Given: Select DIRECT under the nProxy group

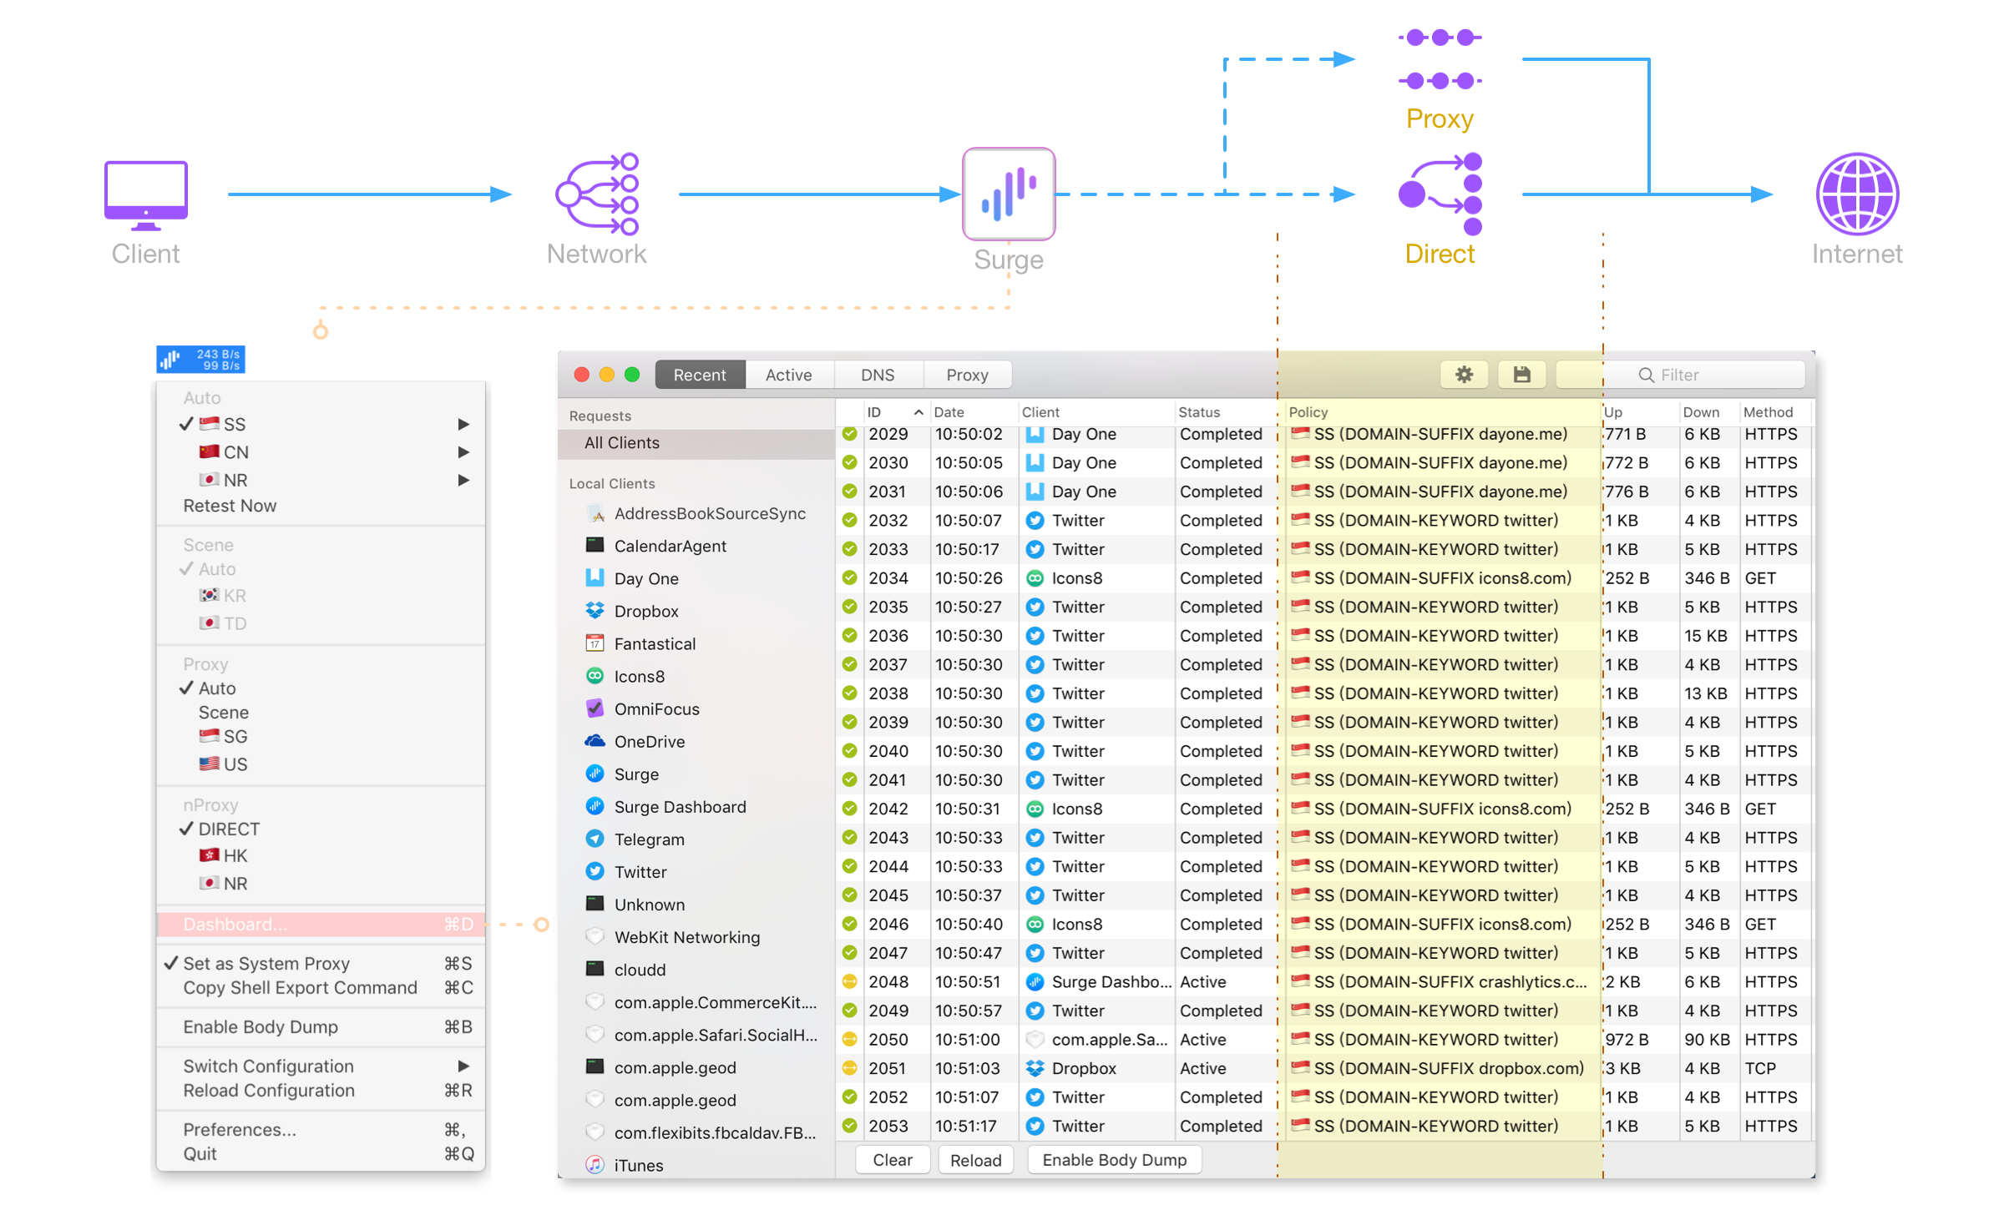Looking at the screenshot, I should (x=229, y=829).
